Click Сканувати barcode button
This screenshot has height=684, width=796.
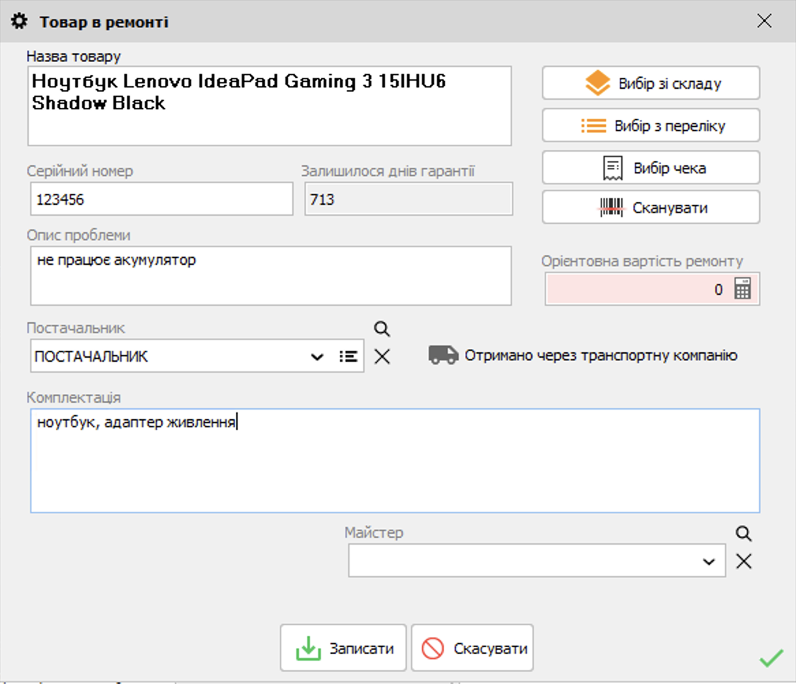pyautogui.click(x=651, y=208)
